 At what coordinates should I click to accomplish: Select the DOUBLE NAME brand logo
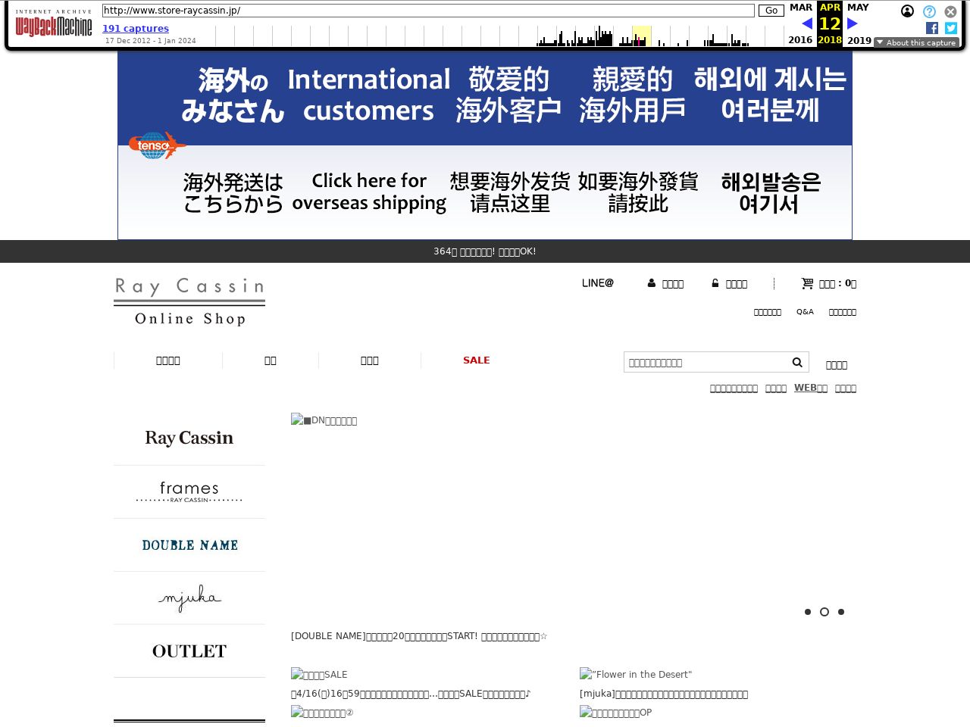189,545
